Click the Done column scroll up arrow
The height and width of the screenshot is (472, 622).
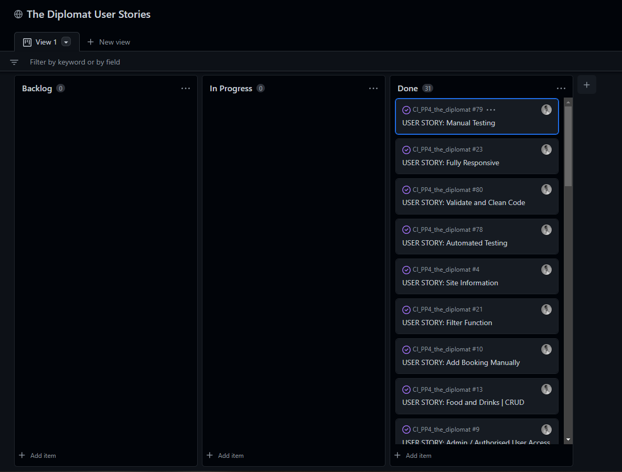pyautogui.click(x=568, y=102)
